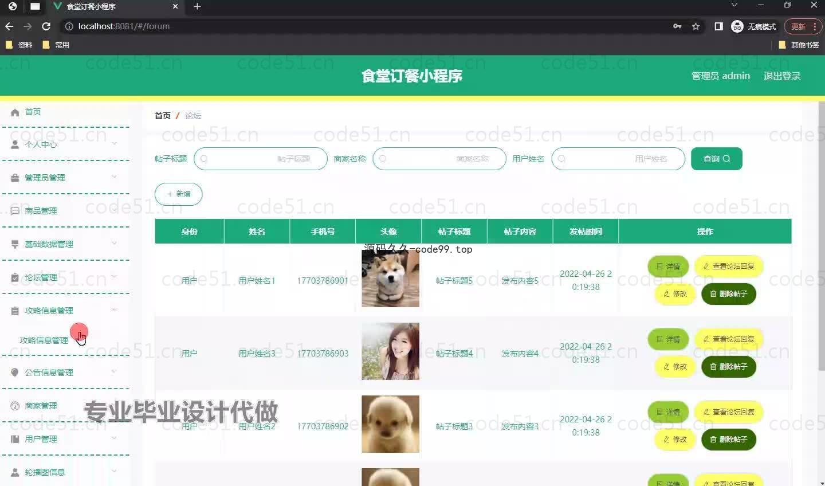Click the 个人中心 person icon in the sidebar
The height and width of the screenshot is (486, 825).
[15, 144]
